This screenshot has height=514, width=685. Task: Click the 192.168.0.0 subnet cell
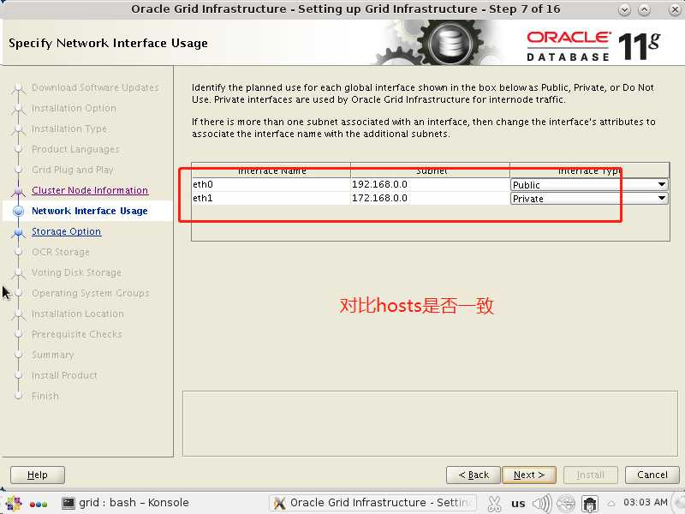(x=430, y=184)
